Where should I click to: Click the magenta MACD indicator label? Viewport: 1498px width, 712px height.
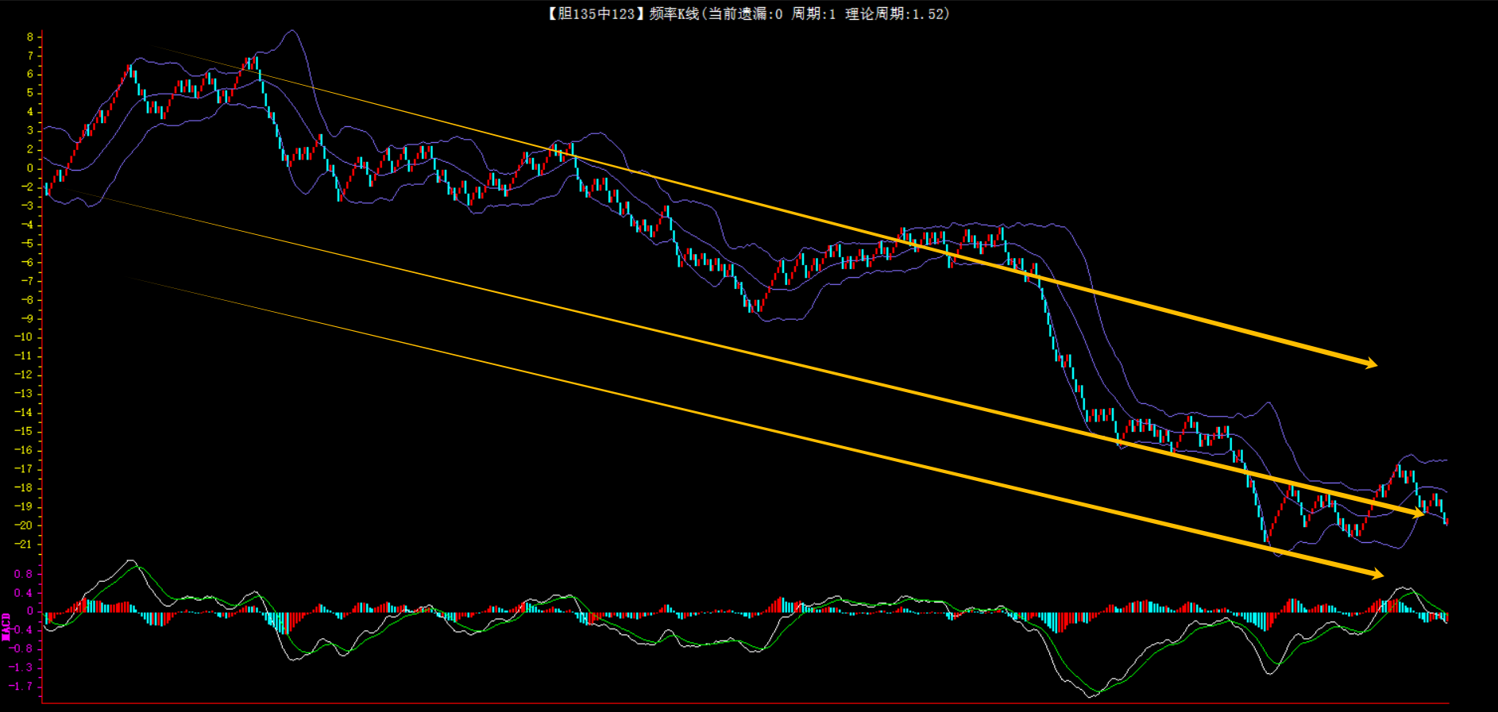point(6,626)
